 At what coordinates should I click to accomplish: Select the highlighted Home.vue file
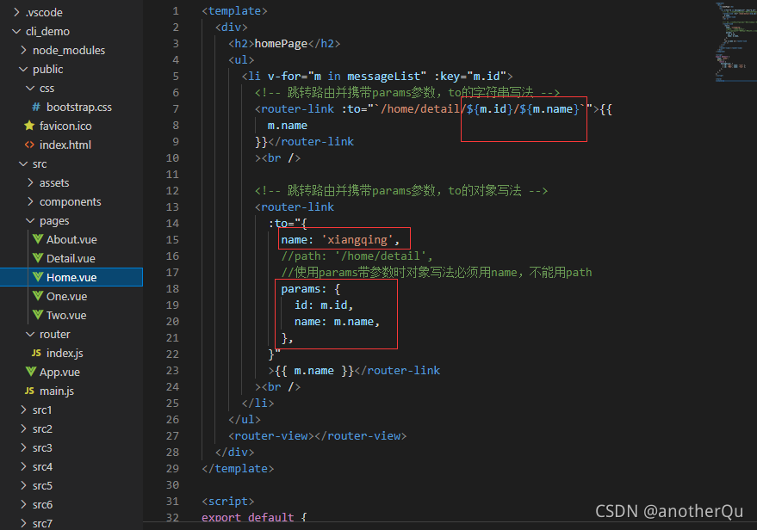(x=71, y=277)
